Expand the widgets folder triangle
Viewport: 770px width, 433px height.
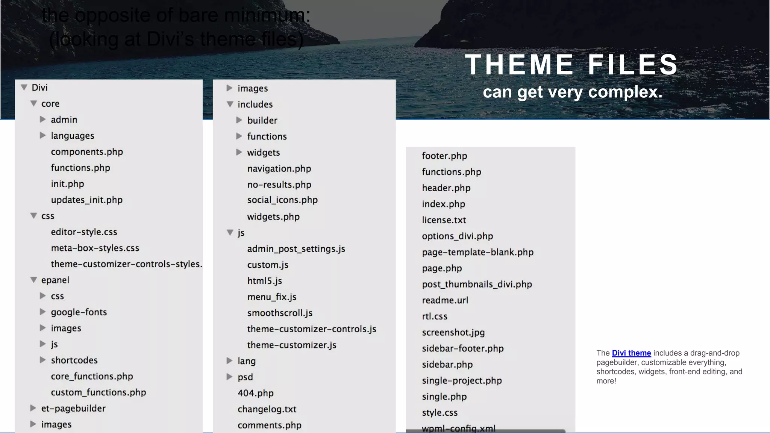tap(239, 152)
